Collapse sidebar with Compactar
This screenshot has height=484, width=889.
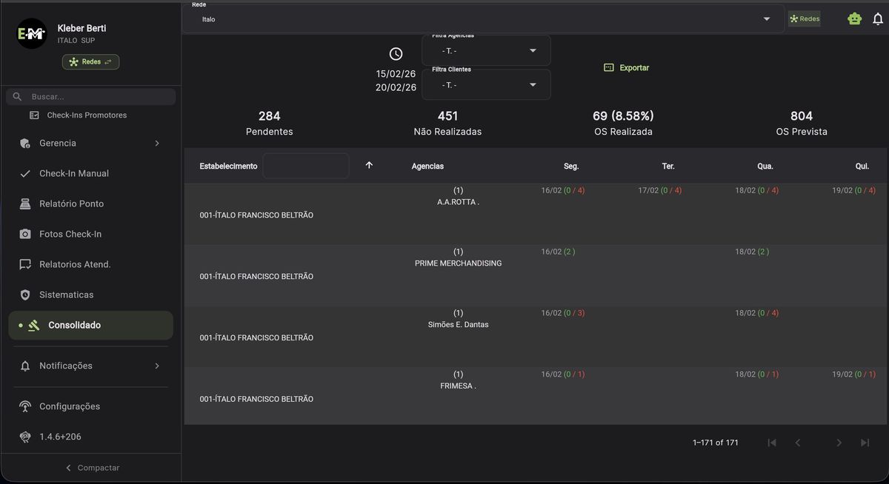92,468
